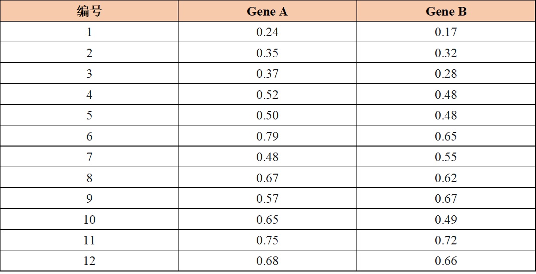The height and width of the screenshot is (274, 536).
Task: Click Gene A value 0.24 in row 1
Action: pos(267,33)
